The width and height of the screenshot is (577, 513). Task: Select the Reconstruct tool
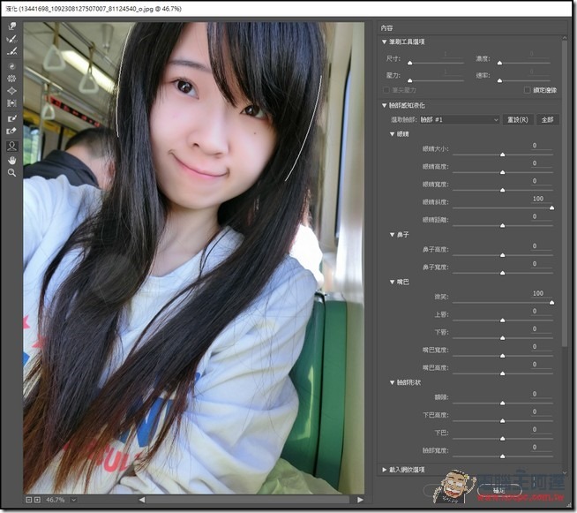point(12,39)
